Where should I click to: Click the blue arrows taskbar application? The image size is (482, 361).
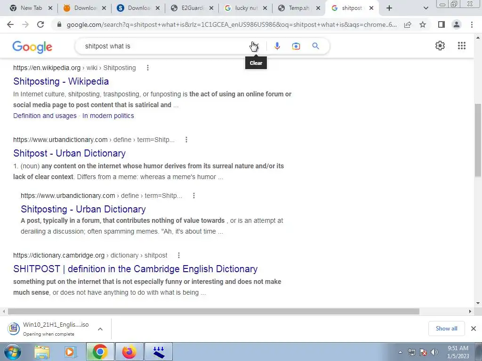coord(159,352)
